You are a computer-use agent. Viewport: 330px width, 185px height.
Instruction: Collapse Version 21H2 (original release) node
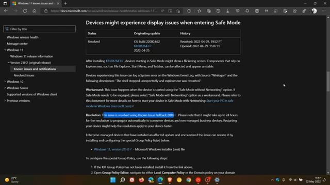(9, 63)
